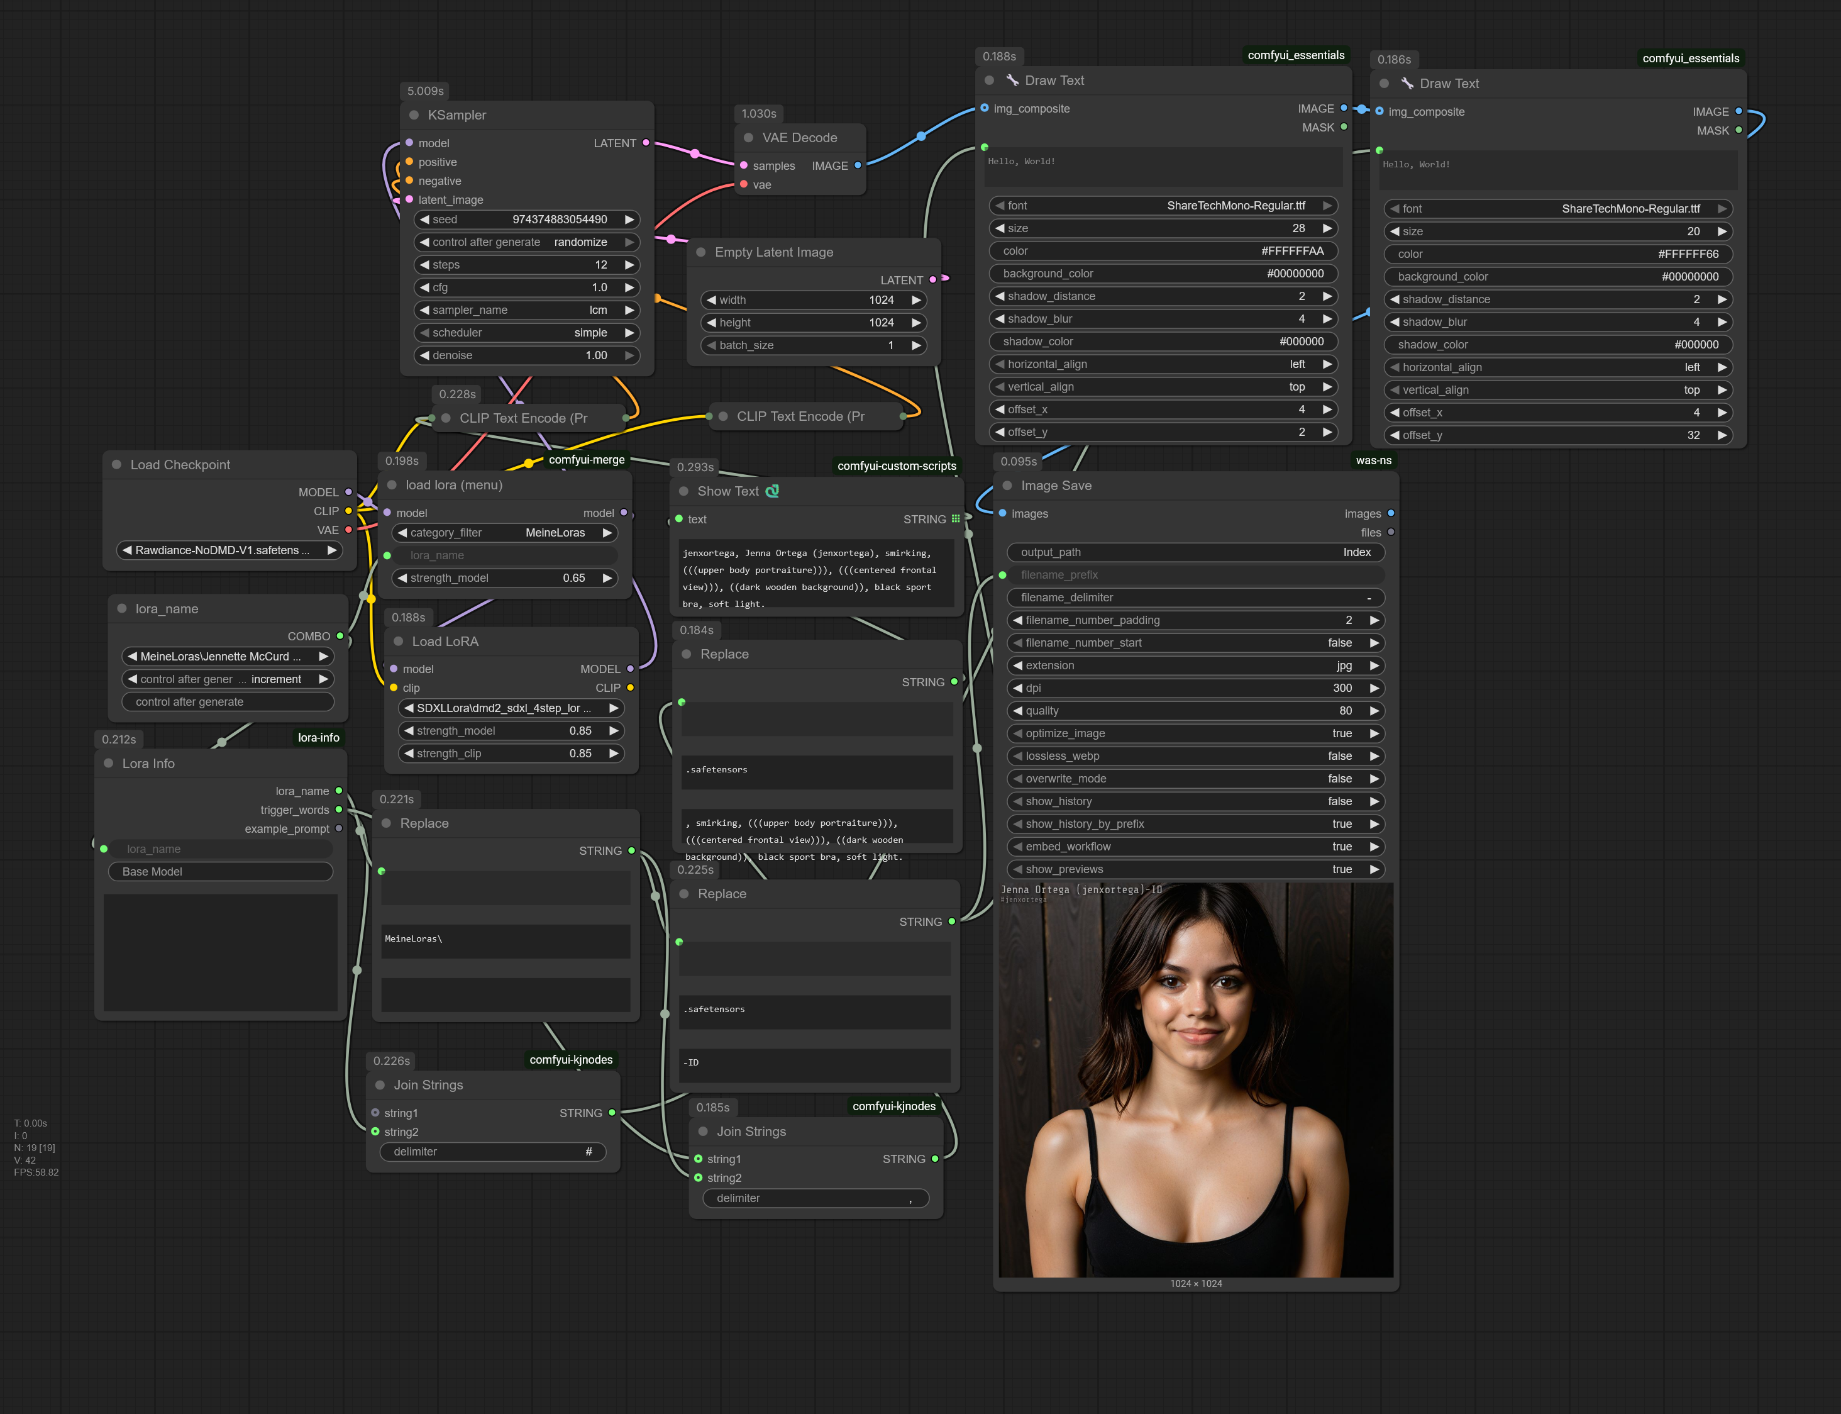The height and width of the screenshot is (1414, 1841).
Task: Click the VAE Decode collapse dot
Action: click(749, 138)
